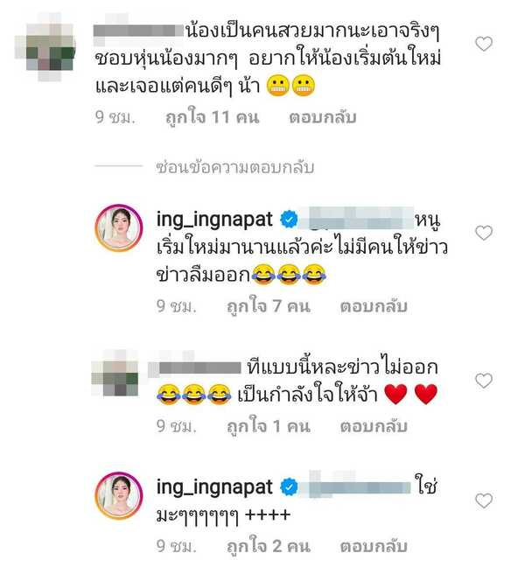Viewport: 525px width, 588px height.
Task: Like ing_ingnapat's last reply with the heart
Action: pos(484,500)
